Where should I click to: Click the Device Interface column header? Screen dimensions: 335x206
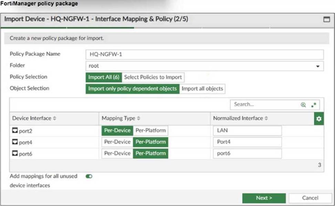[x=54, y=118]
